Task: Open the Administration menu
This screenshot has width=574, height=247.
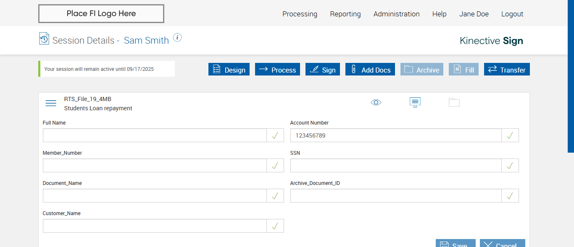Action: [396, 14]
